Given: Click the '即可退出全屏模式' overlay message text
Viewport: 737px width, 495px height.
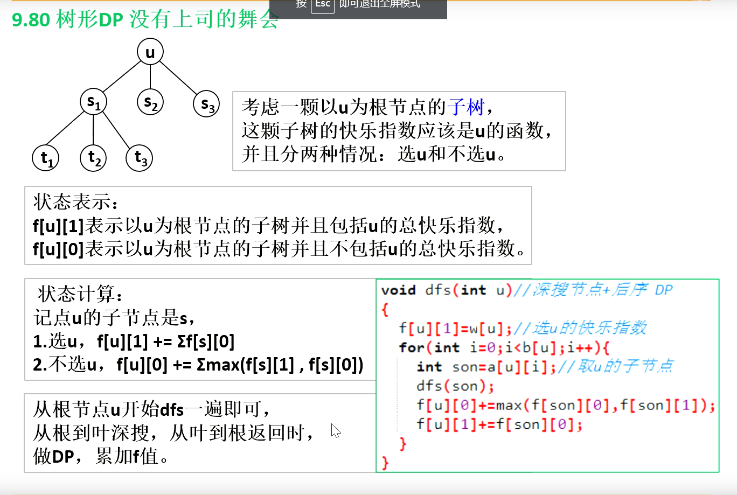Looking at the screenshot, I should (380, 4).
